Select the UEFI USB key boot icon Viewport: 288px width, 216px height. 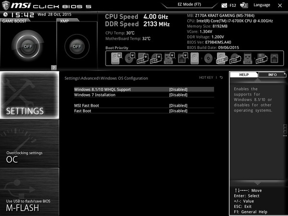(x=169, y=58)
